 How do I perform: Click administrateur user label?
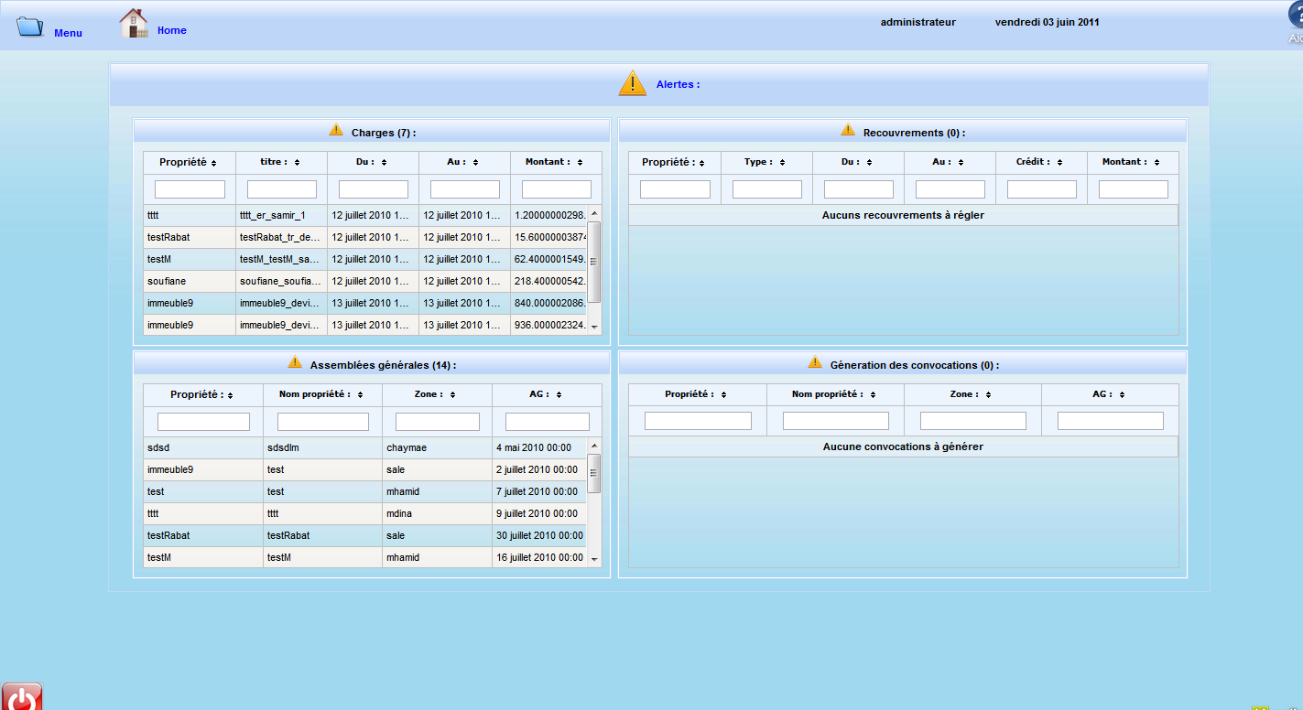918,22
